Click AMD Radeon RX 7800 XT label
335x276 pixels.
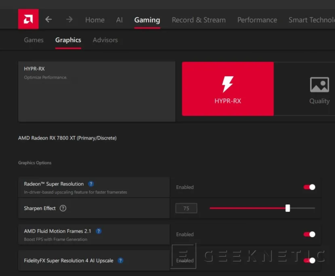coord(67,138)
